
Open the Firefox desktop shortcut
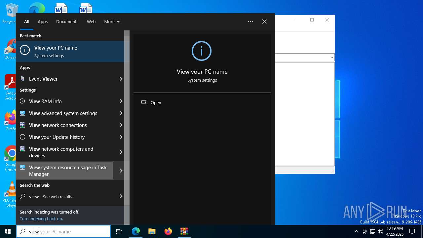[x=11, y=121]
